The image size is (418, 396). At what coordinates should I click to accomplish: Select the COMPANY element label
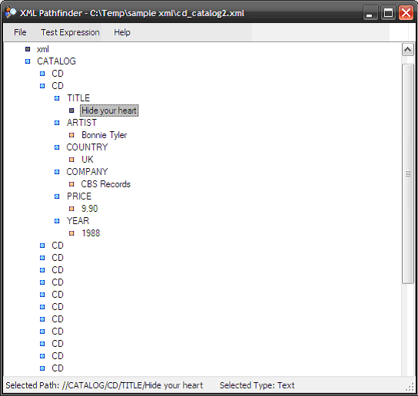coord(87,172)
